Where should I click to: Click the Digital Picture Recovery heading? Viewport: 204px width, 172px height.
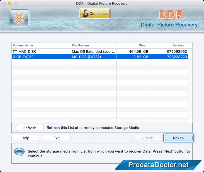[169, 25]
